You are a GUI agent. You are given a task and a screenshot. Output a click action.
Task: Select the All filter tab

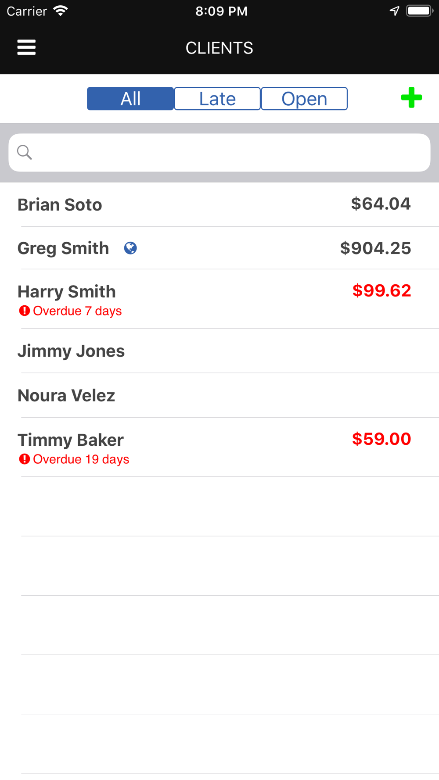tap(130, 99)
